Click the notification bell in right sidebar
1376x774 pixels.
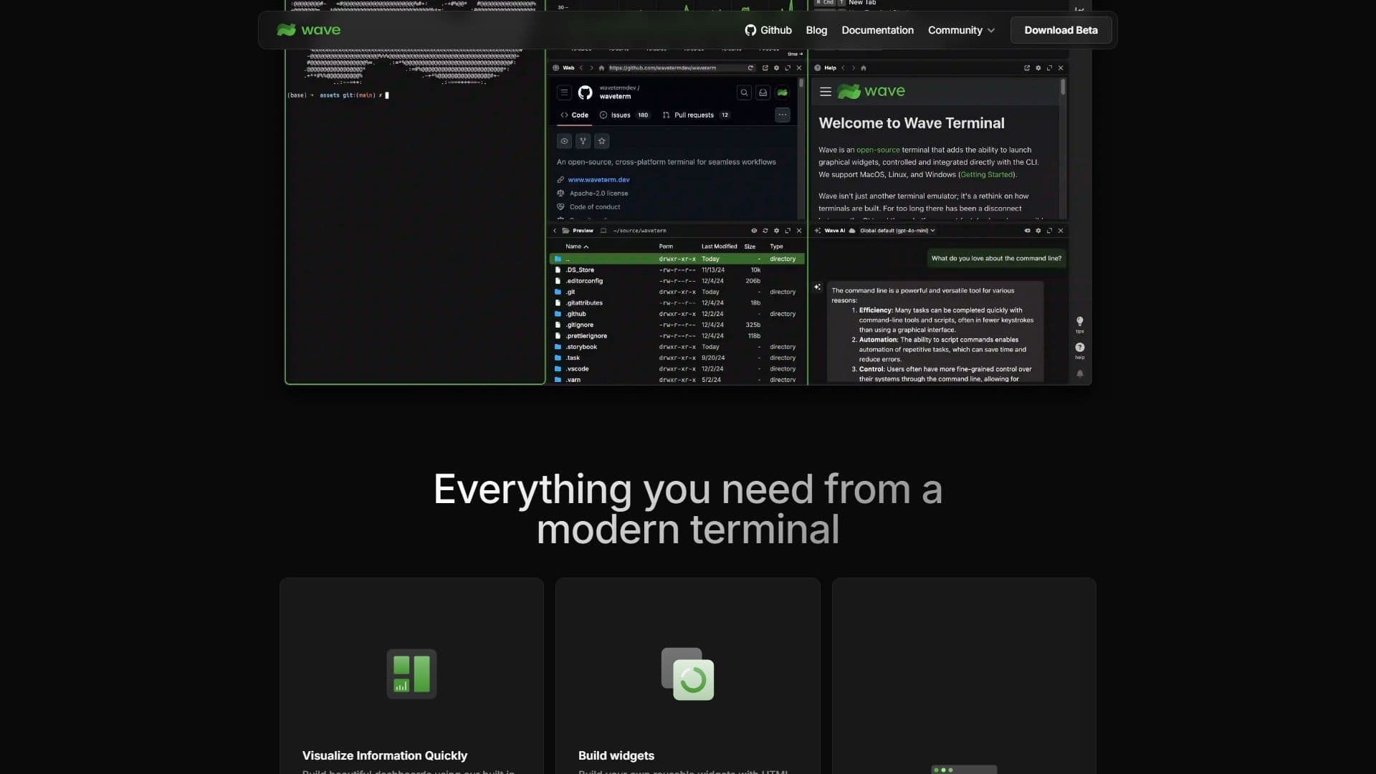tap(1079, 373)
